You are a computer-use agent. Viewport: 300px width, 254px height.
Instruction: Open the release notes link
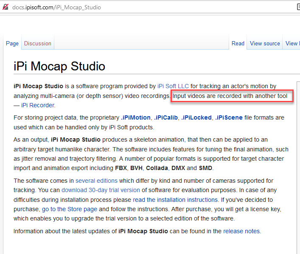pyautogui.click(x=241, y=231)
